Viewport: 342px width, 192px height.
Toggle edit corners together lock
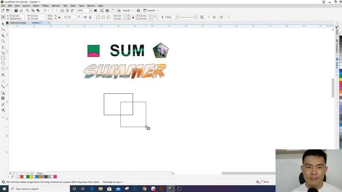click(133, 17)
